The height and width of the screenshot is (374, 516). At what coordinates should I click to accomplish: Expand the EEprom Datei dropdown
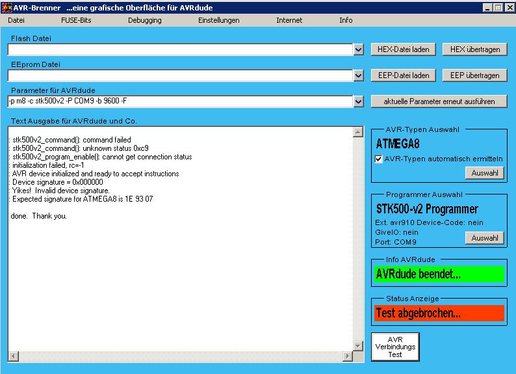[358, 75]
